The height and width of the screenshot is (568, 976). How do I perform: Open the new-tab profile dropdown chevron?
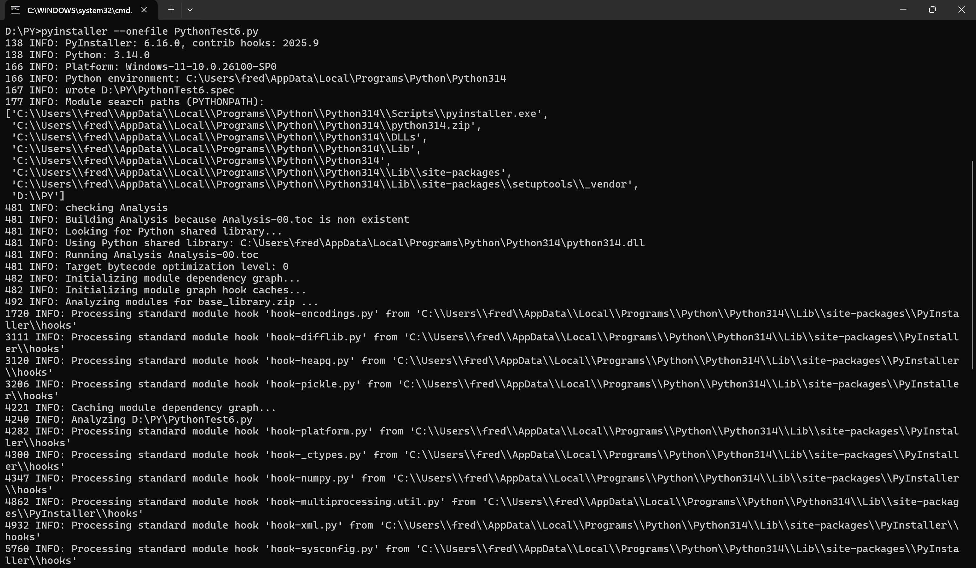point(190,10)
